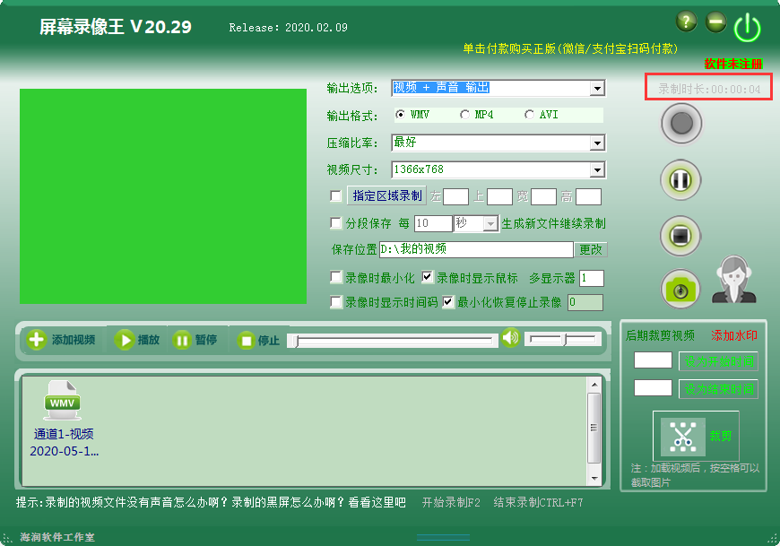
Task: Click the file list scrollbar down arrow
Action: click(x=594, y=479)
